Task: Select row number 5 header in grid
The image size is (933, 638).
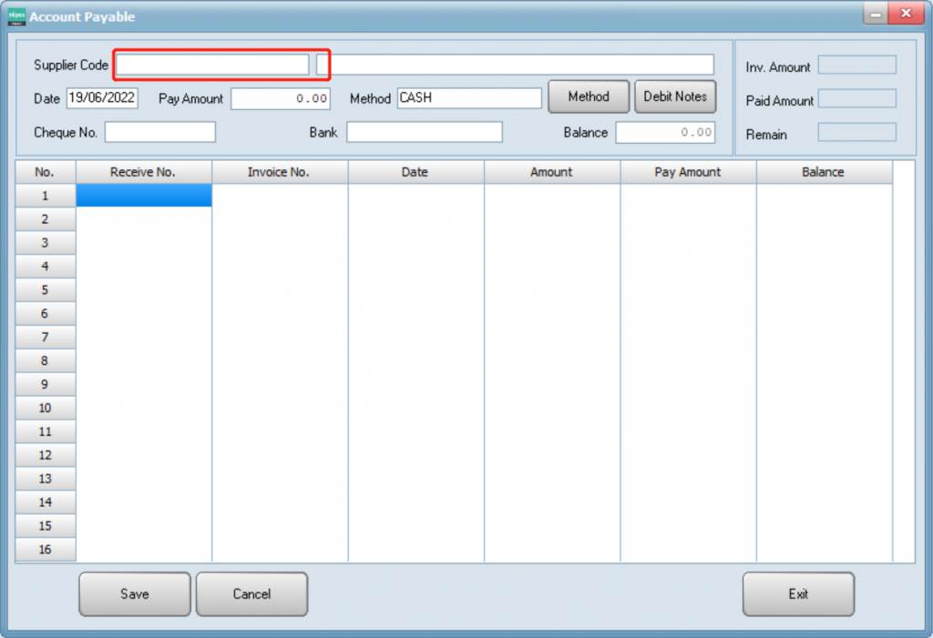Action: (x=45, y=290)
